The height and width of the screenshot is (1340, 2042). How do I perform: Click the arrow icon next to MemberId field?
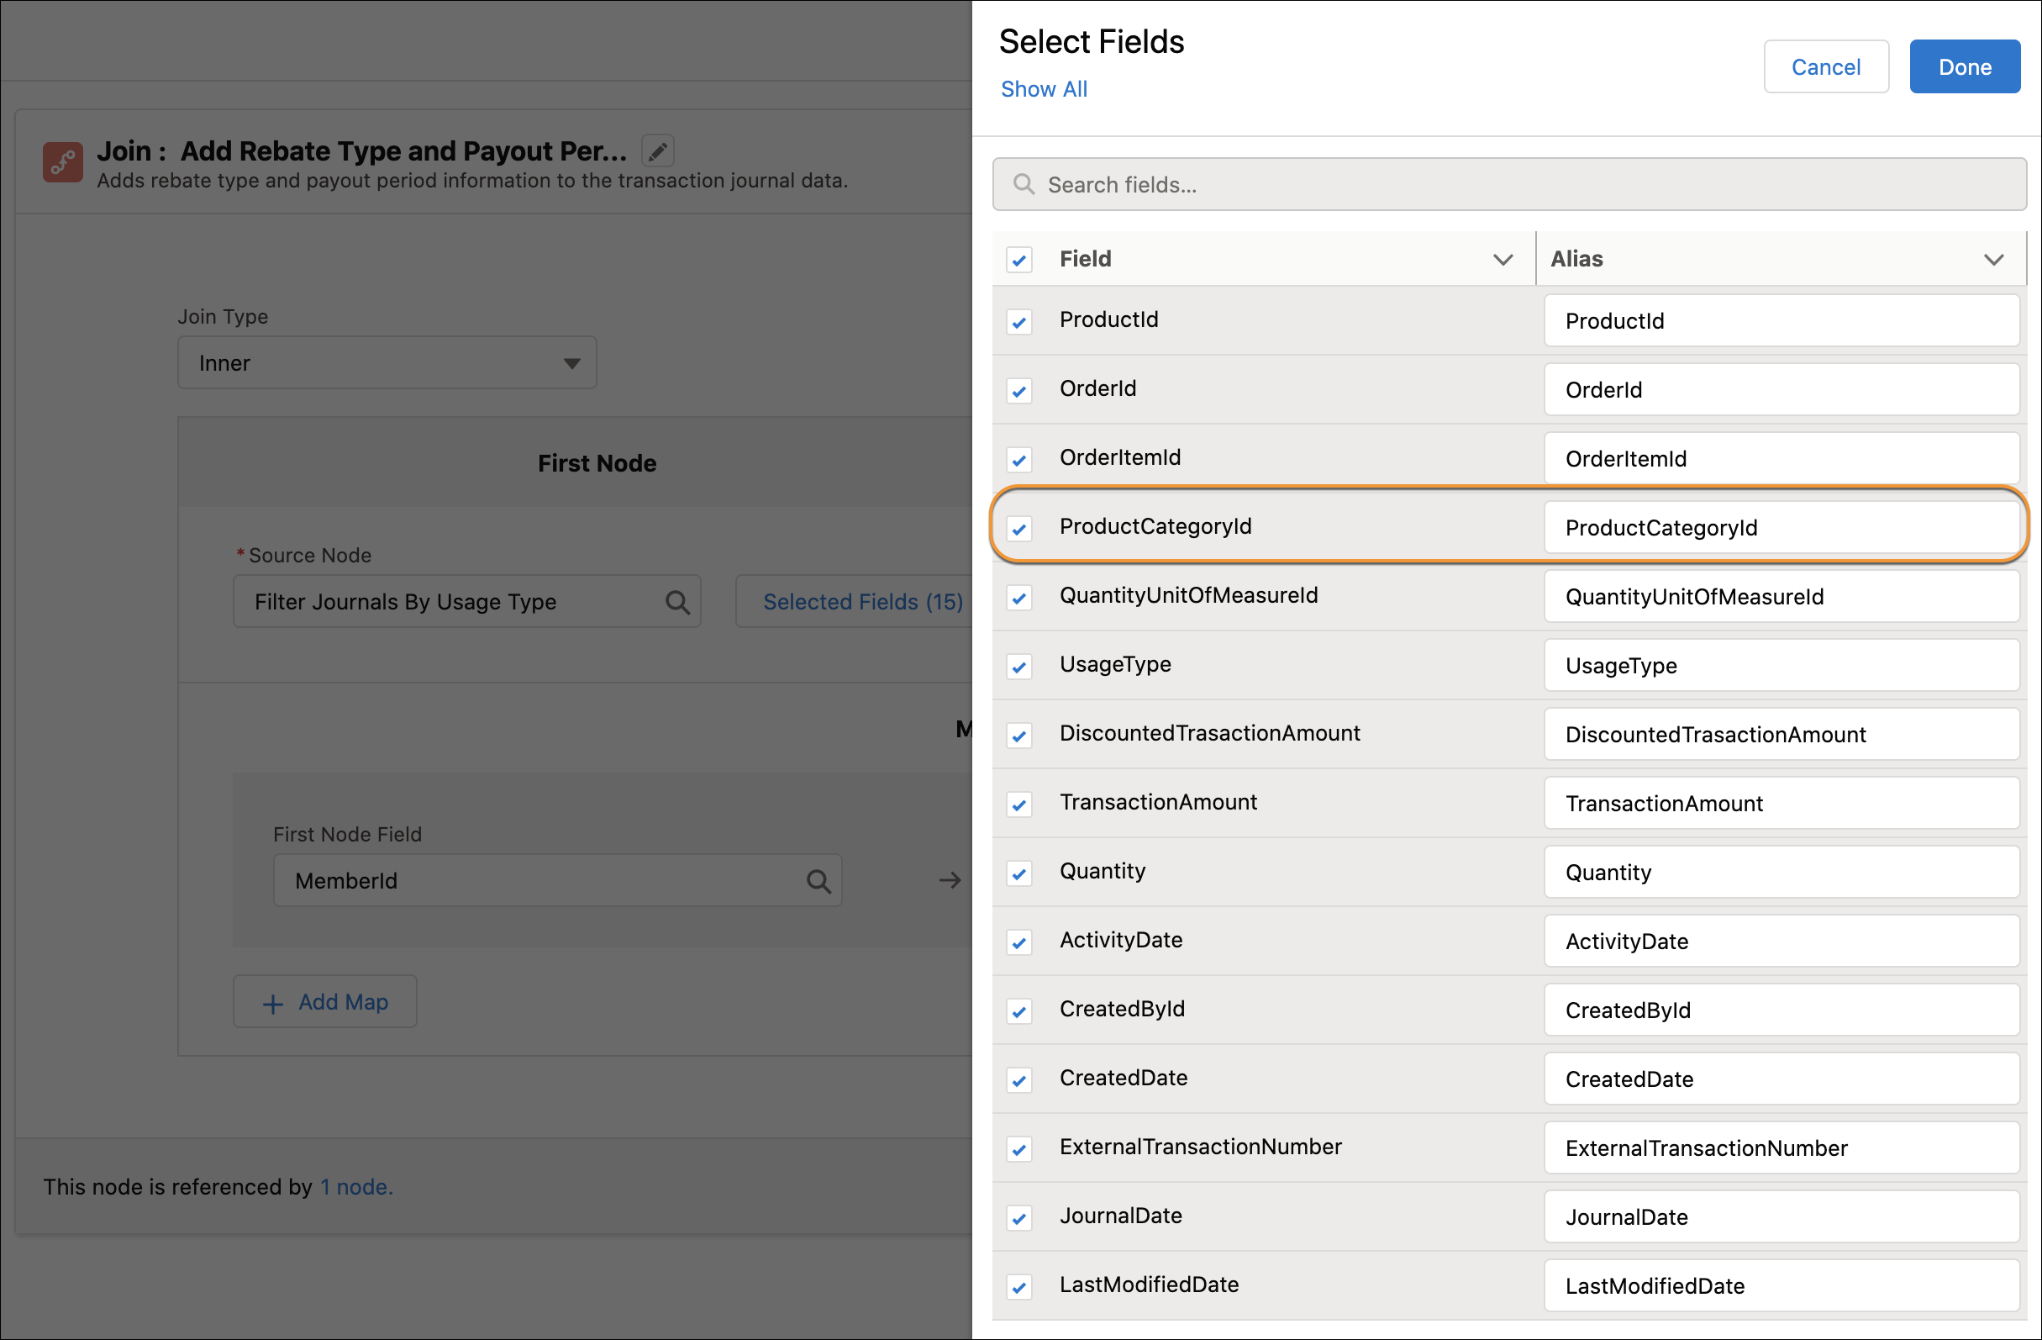(x=949, y=881)
